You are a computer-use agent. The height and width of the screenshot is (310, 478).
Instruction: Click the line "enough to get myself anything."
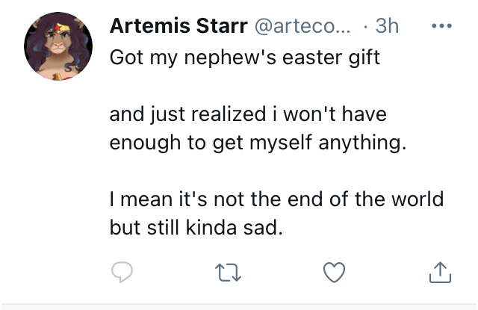258,143
